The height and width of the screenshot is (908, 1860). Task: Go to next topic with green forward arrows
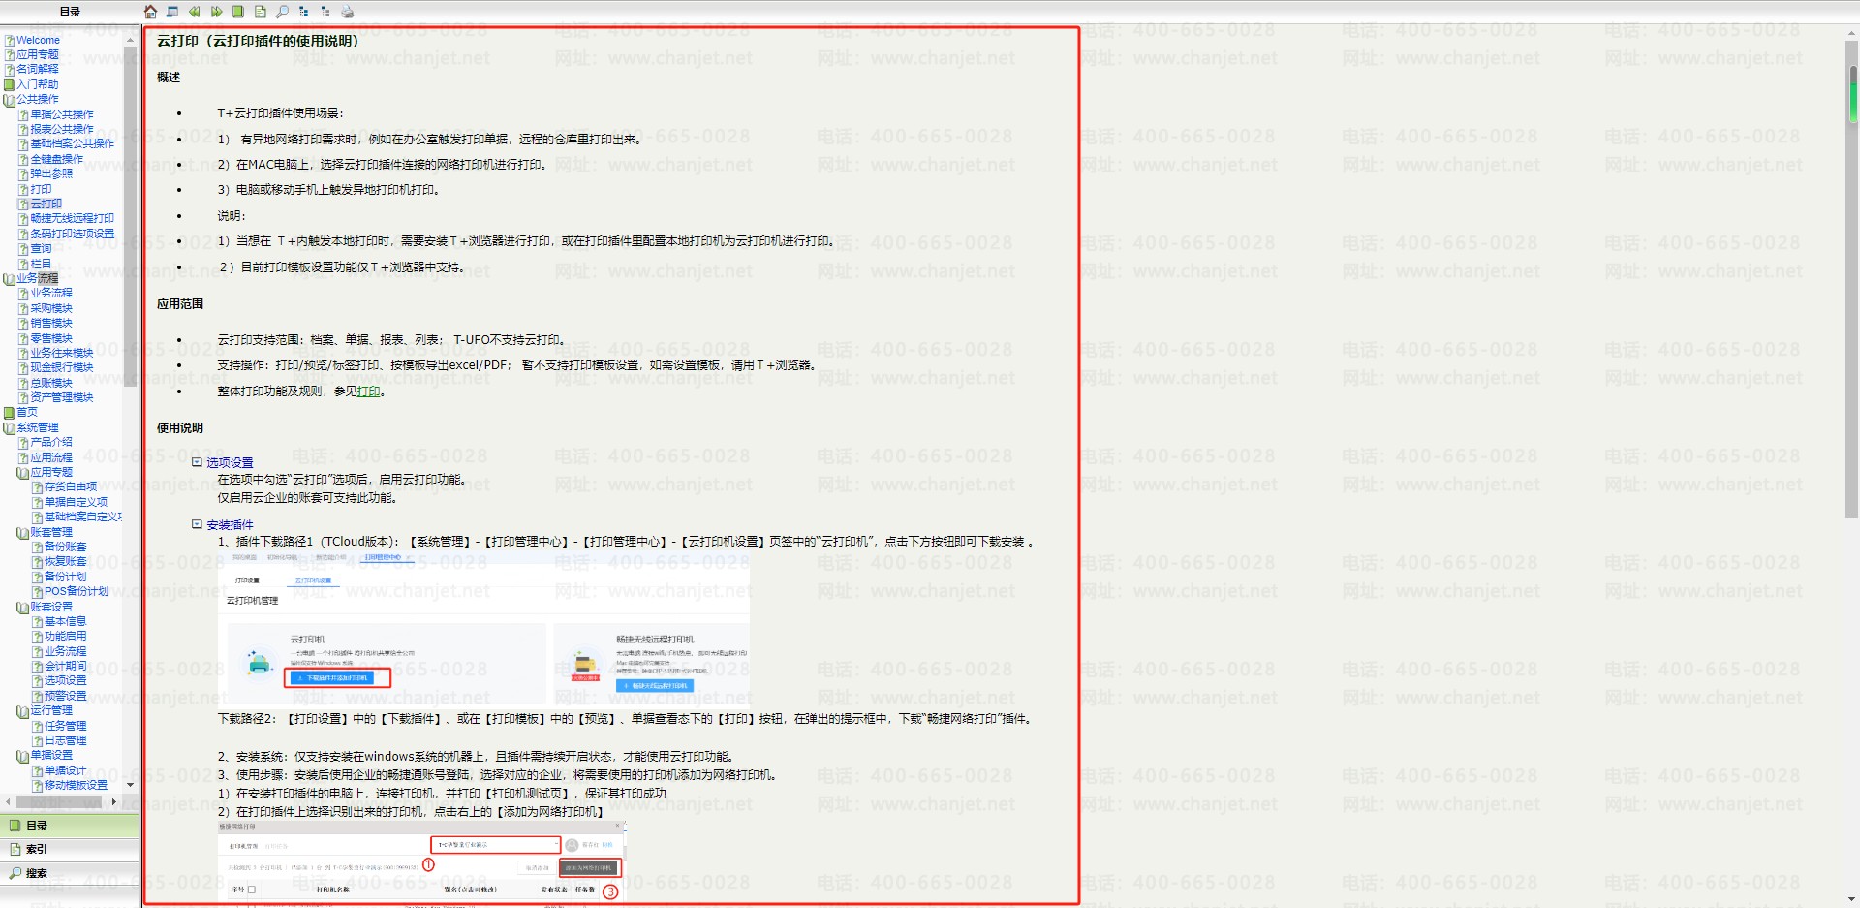tap(216, 12)
